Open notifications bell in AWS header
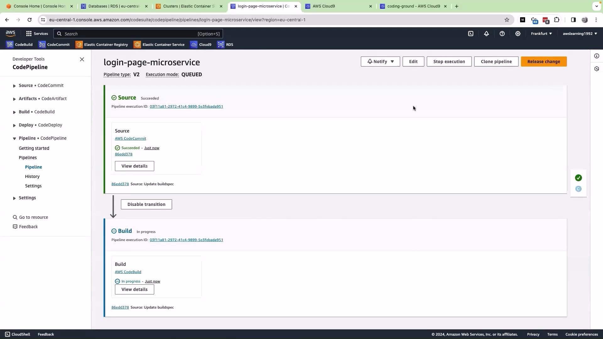Image resolution: width=603 pixels, height=339 pixels. point(486,34)
